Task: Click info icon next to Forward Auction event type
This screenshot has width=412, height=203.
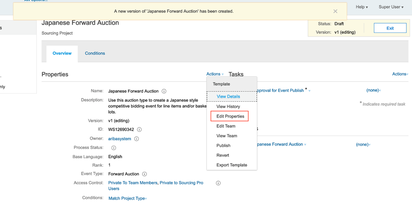Action: pos(145,174)
